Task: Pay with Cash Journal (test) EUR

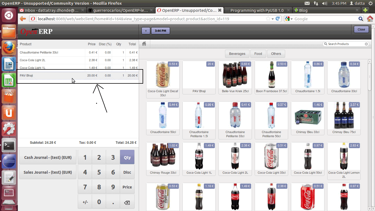Action: pos(48,157)
